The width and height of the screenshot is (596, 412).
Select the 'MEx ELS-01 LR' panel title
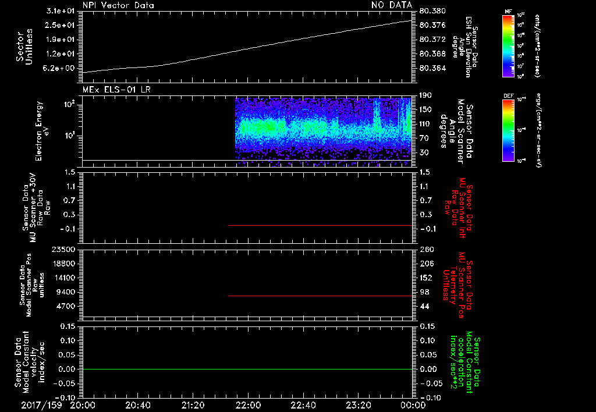point(116,90)
